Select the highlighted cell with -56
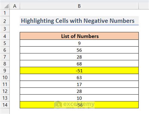Screen dimensions: 149x114 point(79,105)
